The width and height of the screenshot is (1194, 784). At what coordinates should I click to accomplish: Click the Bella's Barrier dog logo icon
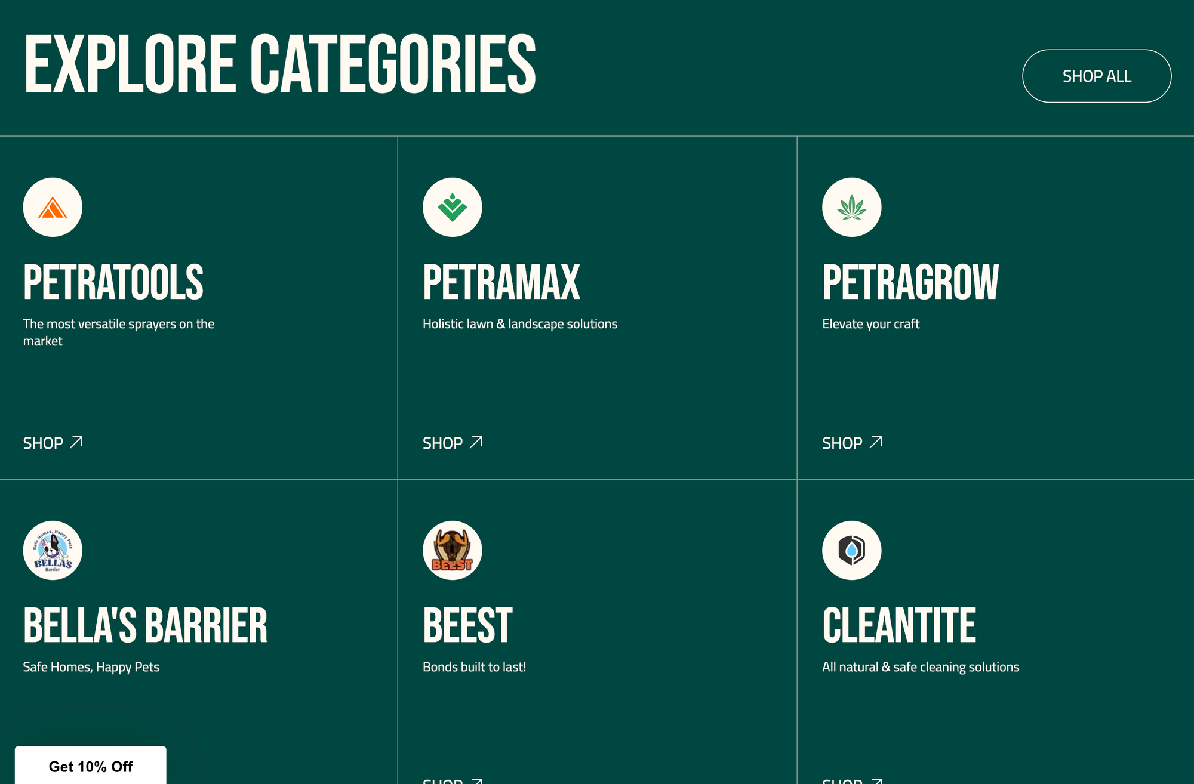(53, 550)
